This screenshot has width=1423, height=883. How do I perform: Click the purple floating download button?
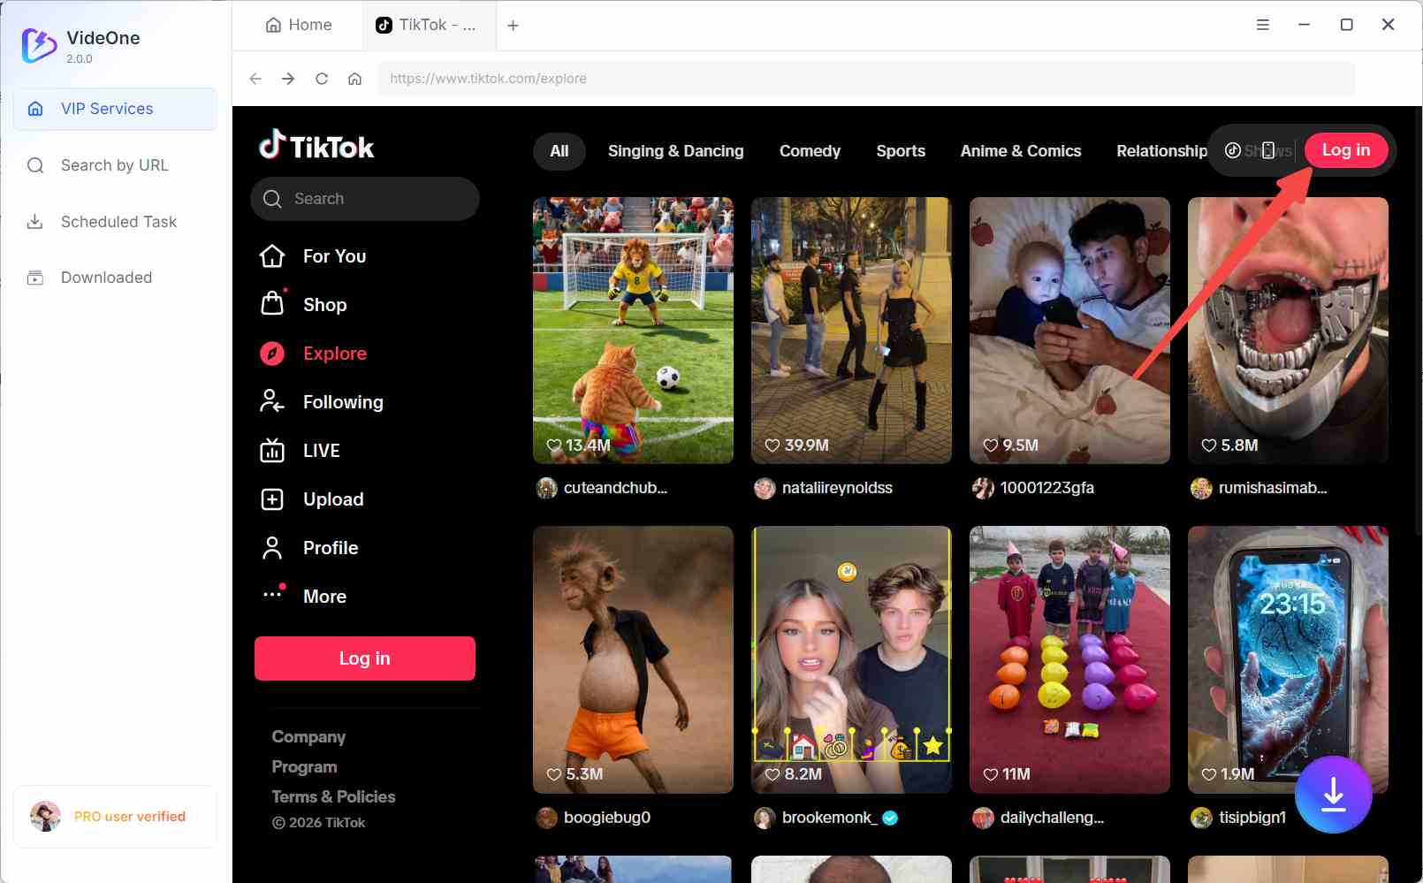[x=1333, y=794]
